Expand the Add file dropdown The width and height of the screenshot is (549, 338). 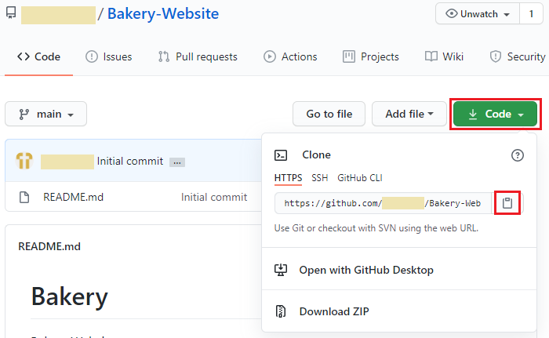(x=409, y=114)
